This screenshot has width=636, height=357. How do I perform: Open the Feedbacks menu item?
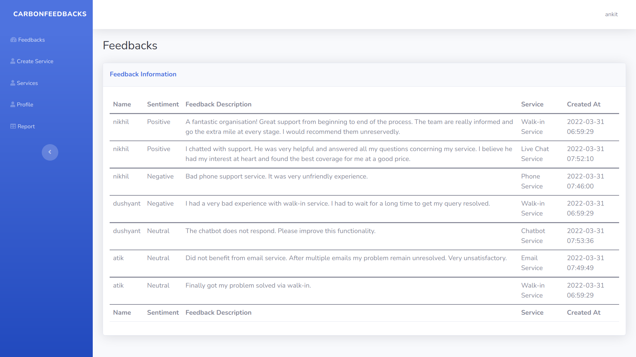pyautogui.click(x=31, y=40)
